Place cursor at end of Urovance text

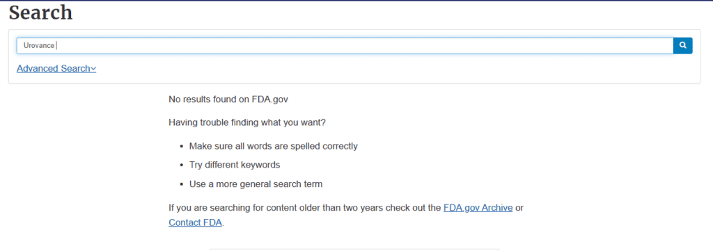(56, 45)
